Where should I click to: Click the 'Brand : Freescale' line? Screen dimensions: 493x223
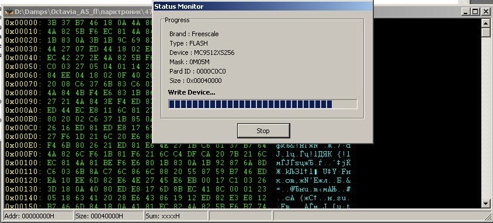coord(194,34)
